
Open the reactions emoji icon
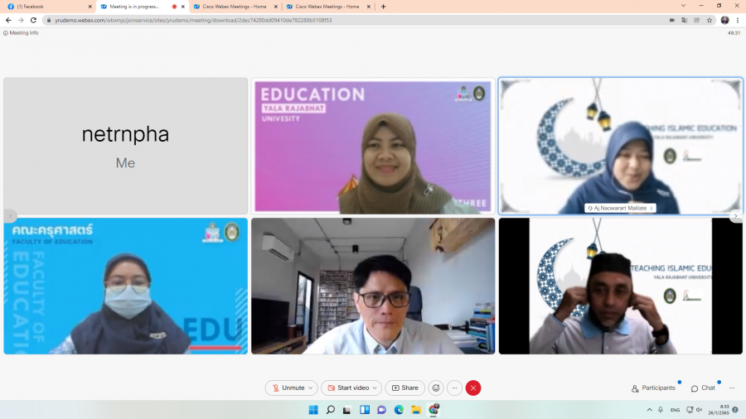click(436, 388)
